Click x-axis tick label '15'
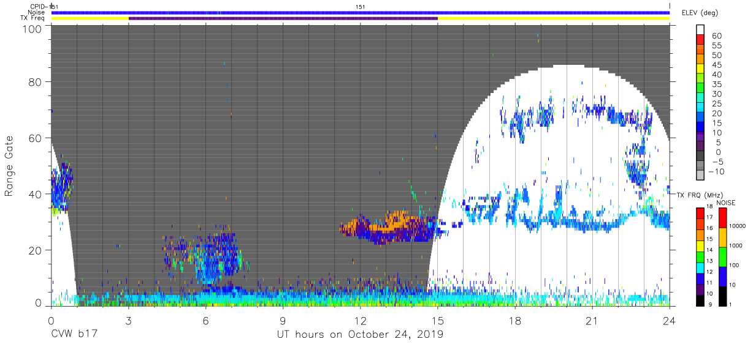The height and width of the screenshot is (347, 753). pyautogui.click(x=438, y=321)
